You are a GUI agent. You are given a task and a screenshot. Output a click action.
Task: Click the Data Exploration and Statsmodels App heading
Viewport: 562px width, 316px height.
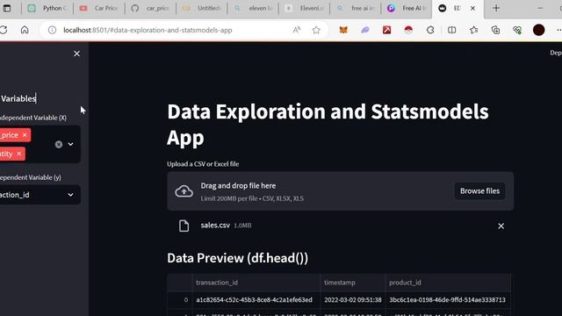328,125
